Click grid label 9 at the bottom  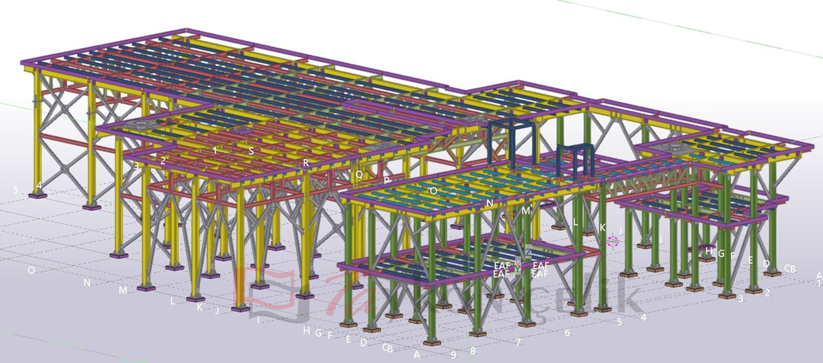pos(453,354)
